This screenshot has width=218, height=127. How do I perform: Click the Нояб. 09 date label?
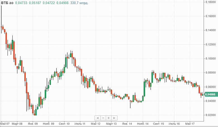click(x=49, y=124)
